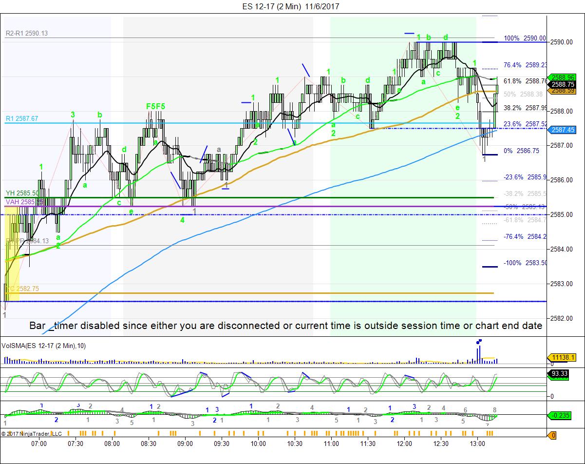Click the 12:00 time axis label

404,444
